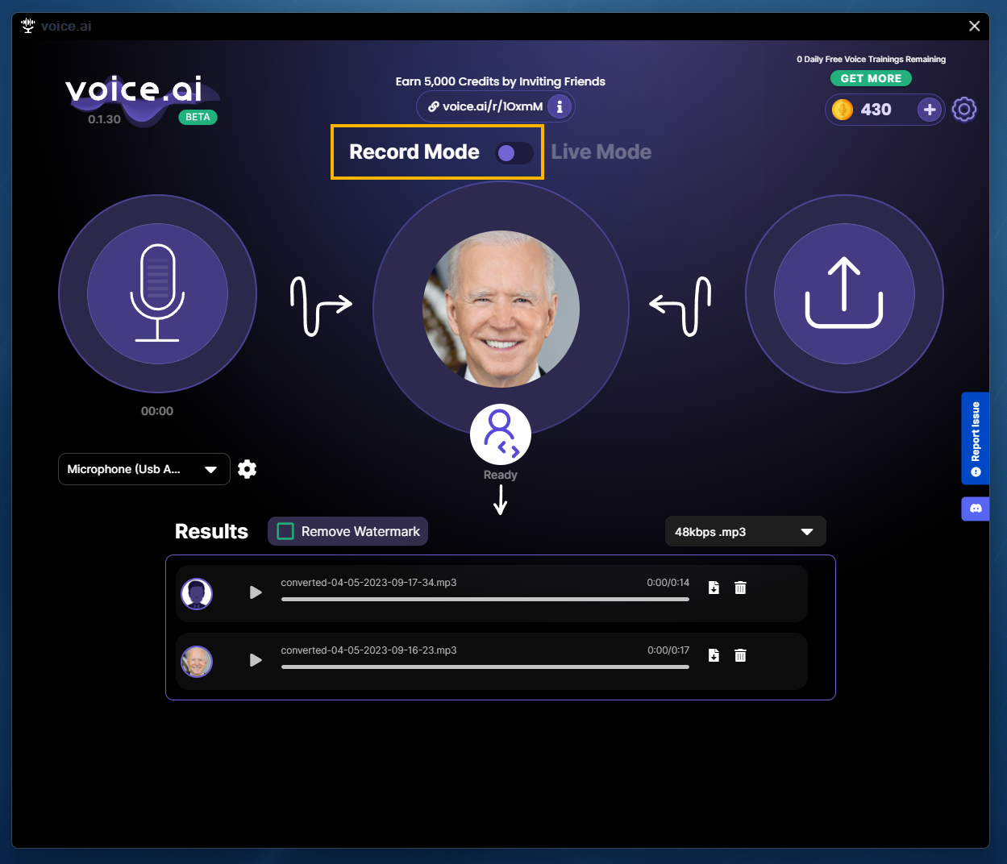Enable the Remove Watermark checkbox
The image size is (1007, 864).
tap(285, 531)
